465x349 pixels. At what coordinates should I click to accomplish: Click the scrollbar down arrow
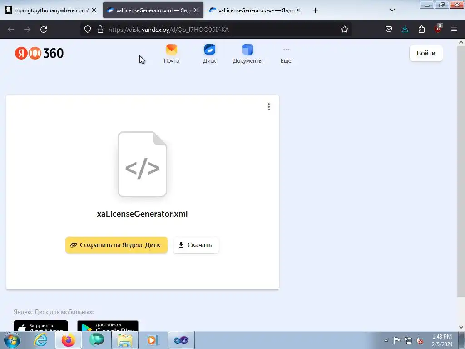pos(461,327)
